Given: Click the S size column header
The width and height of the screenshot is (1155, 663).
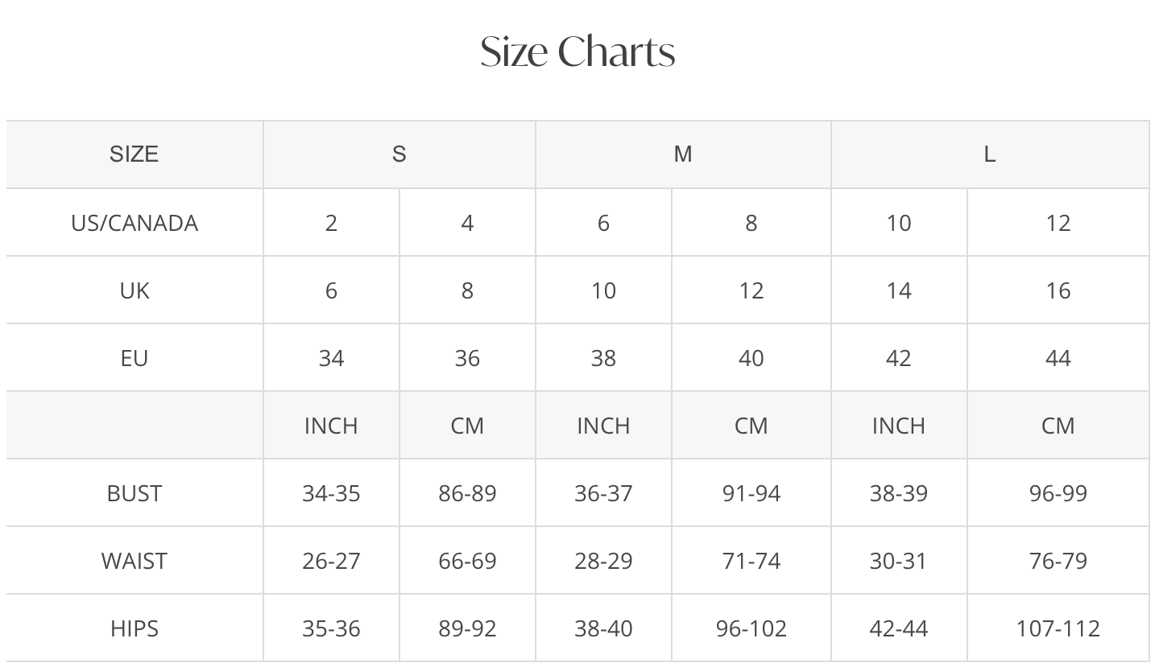Looking at the screenshot, I should coord(399,154).
